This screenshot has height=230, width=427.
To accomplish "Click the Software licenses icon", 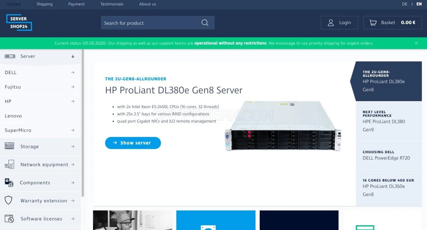I will coord(9,219).
